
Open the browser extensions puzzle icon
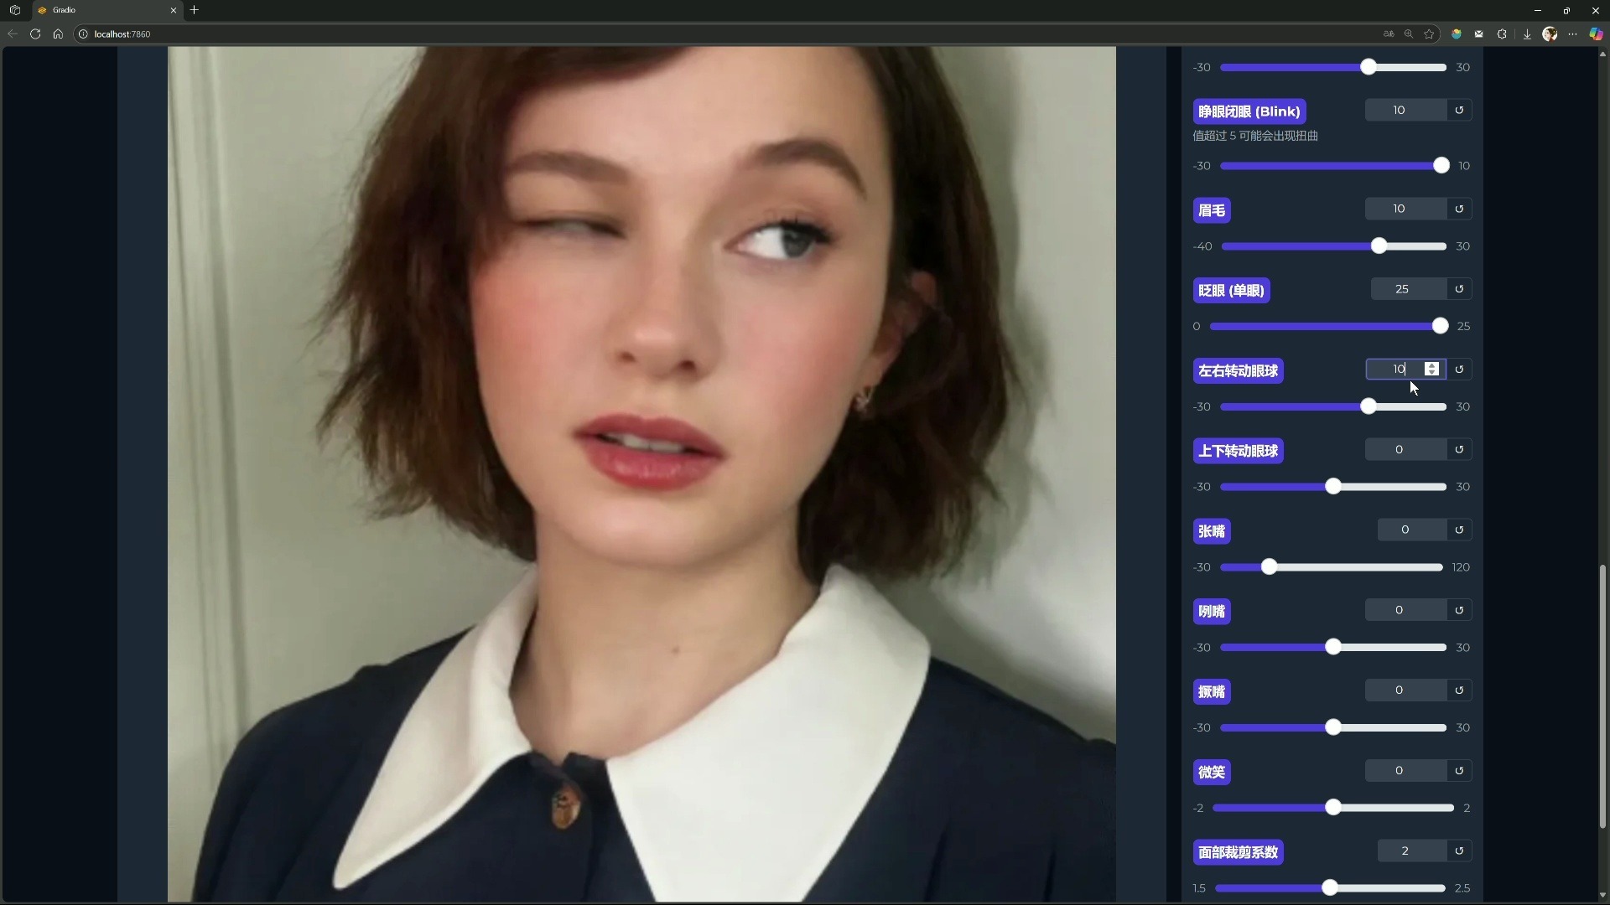point(1502,34)
